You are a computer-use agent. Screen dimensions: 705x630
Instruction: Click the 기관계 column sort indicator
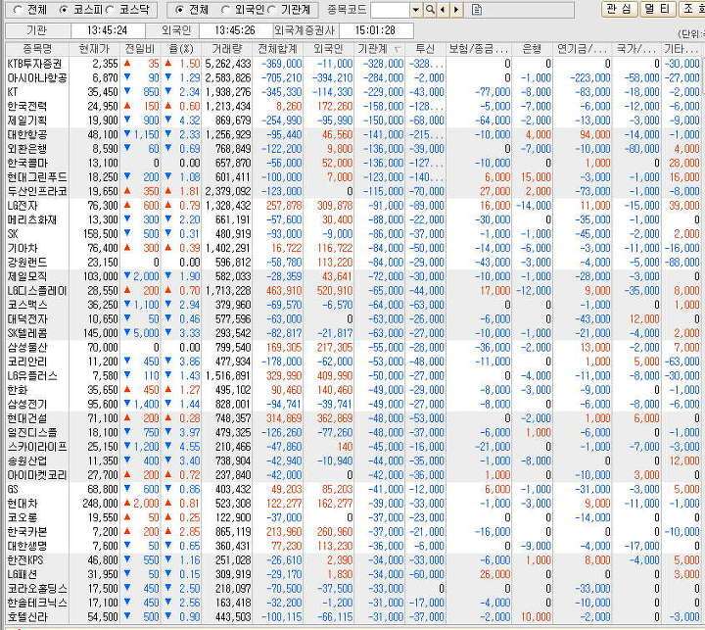(x=398, y=49)
